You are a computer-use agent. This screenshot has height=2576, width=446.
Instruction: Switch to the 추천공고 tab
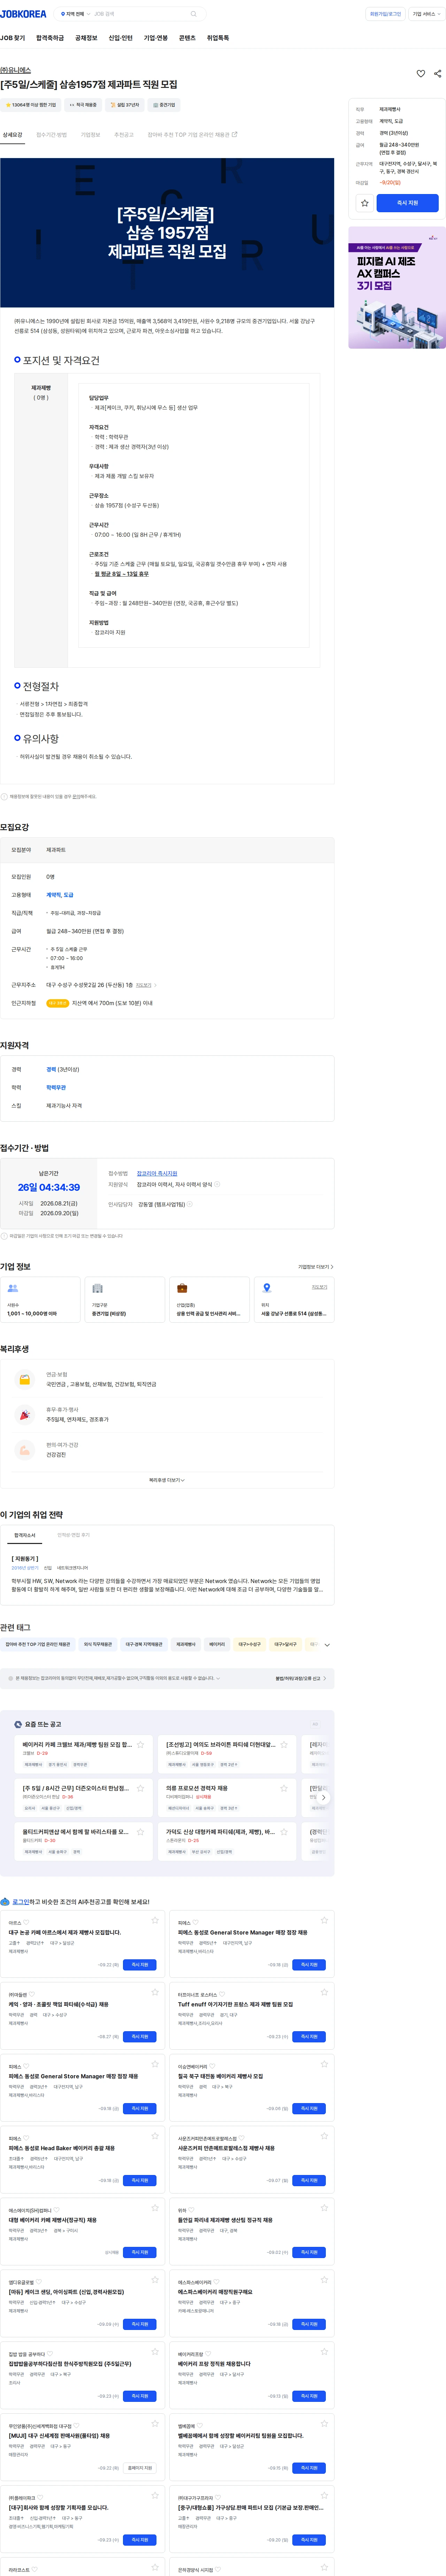tap(124, 135)
